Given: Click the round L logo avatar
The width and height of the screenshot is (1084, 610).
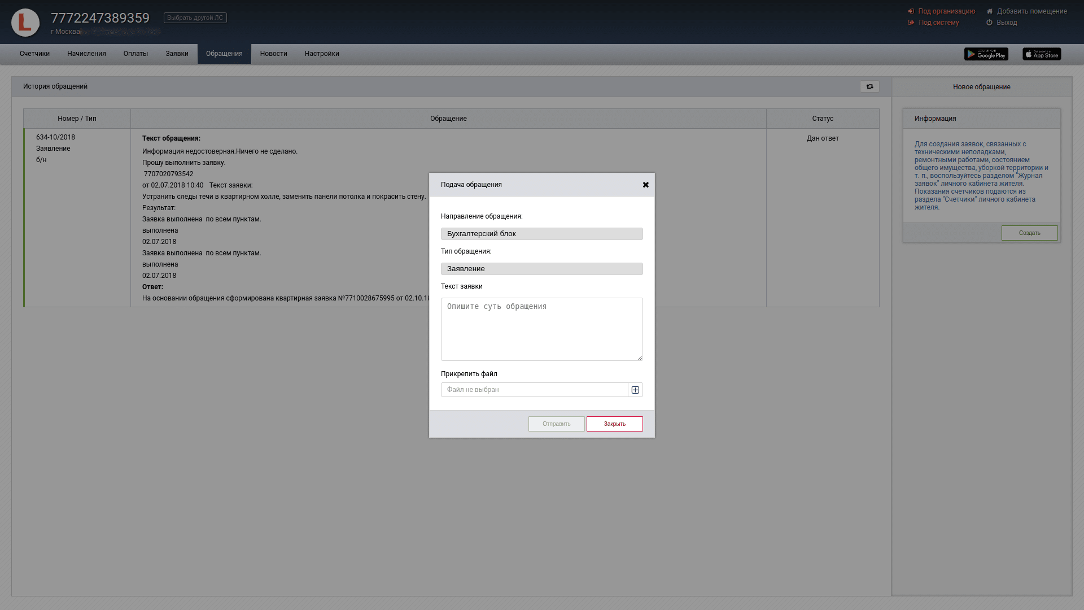Looking at the screenshot, I should pyautogui.click(x=25, y=23).
